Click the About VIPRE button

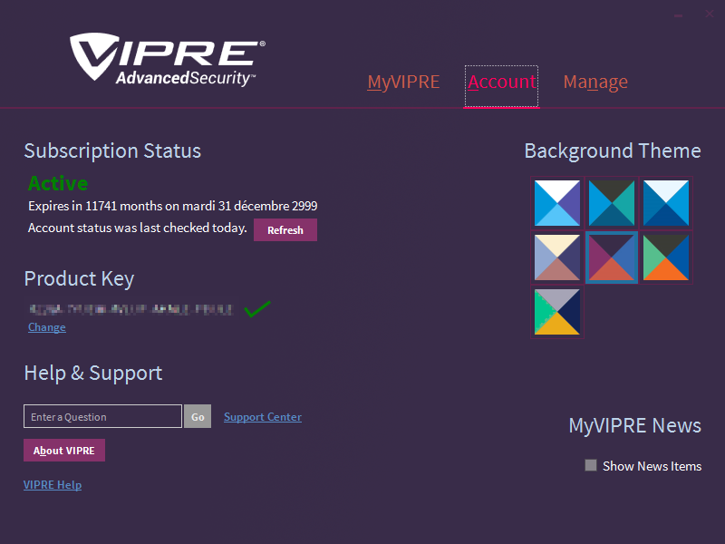click(63, 450)
